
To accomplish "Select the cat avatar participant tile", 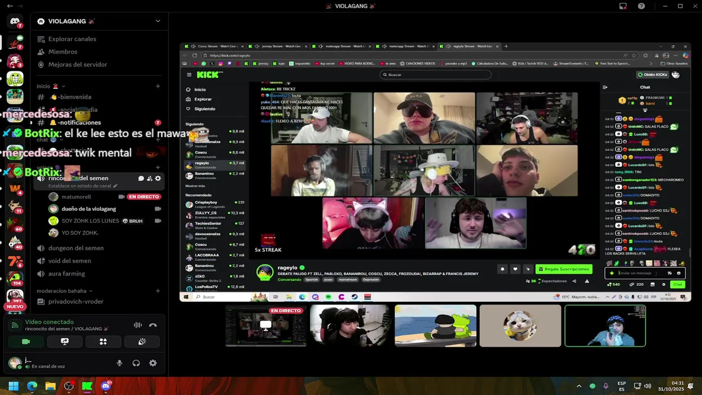I will pos(520,326).
